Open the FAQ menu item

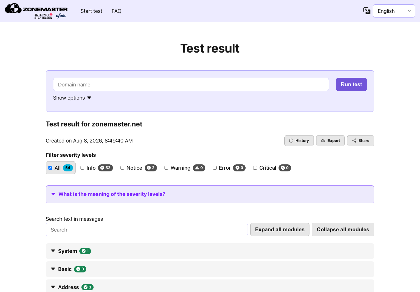coord(116,11)
